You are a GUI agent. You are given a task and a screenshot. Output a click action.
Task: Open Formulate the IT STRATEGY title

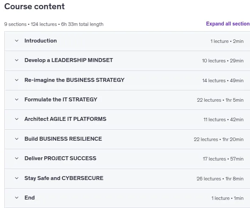61,100
